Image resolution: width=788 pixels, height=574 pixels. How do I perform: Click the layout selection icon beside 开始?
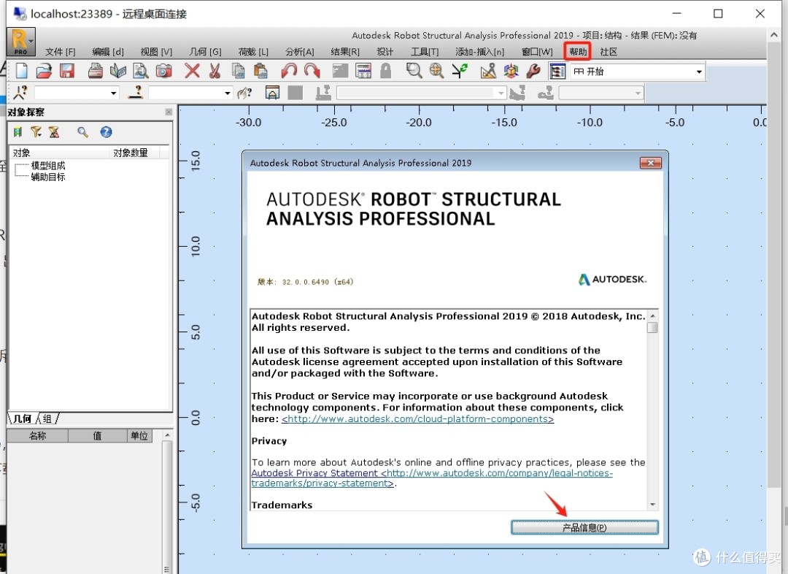click(557, 71)
